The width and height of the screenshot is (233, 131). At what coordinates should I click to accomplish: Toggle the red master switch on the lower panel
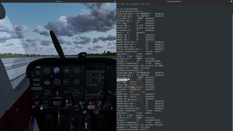pos(36,103)
